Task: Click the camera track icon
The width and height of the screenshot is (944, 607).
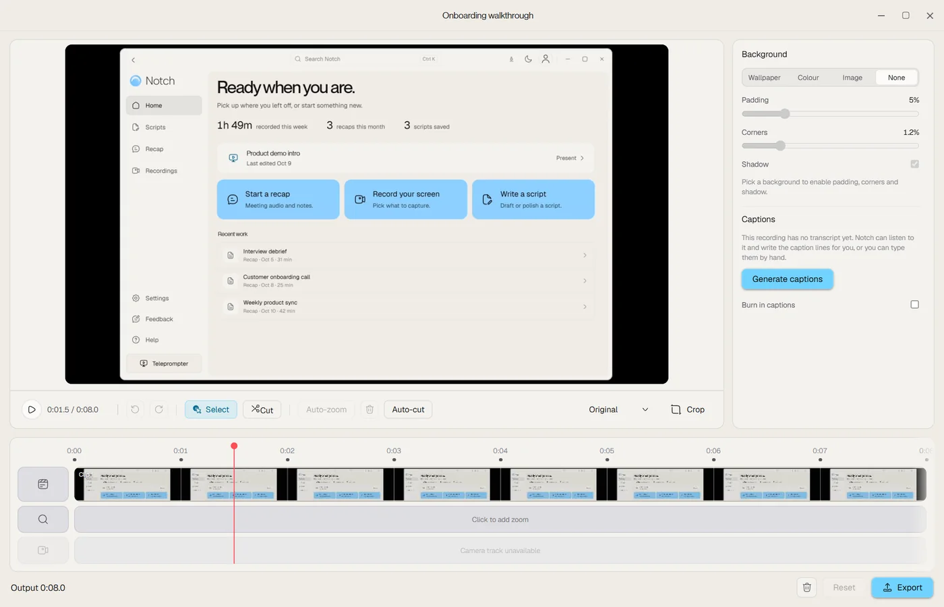Action: [x=43, y=550]
